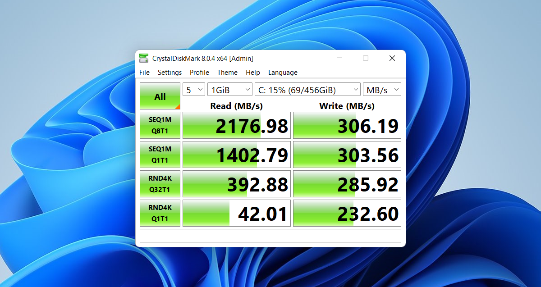Viewport: 541px width, 287px height.
Task: Open the Profile menu
Action: (199, 73)
